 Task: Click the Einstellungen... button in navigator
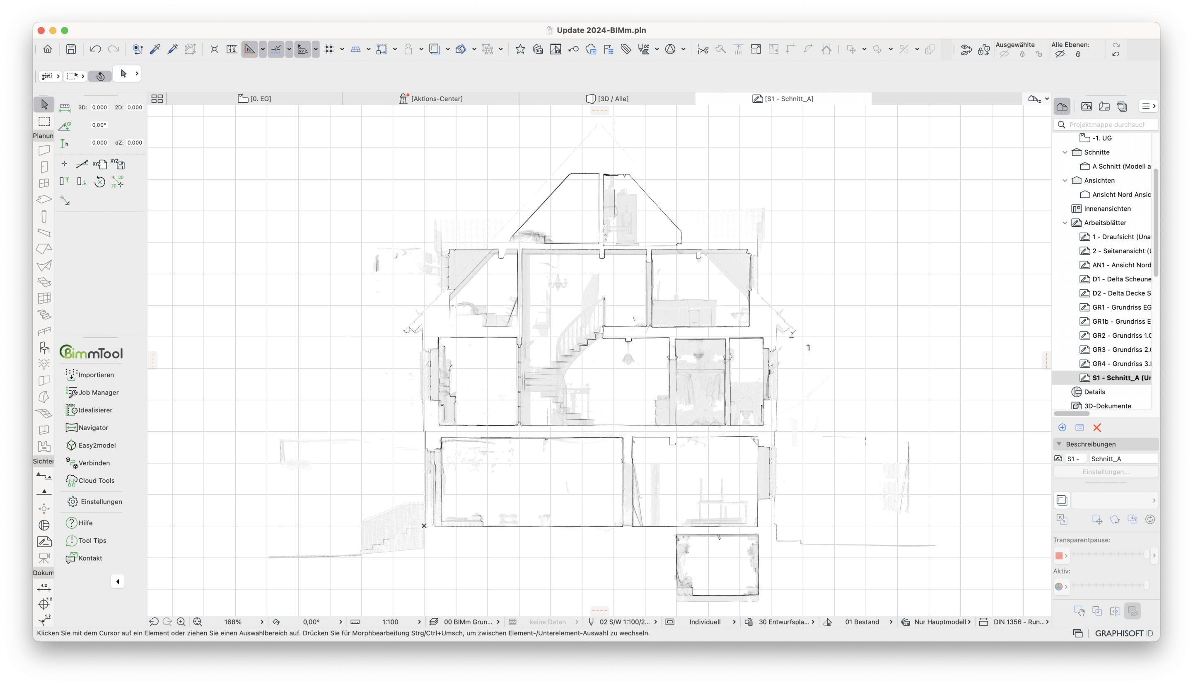pos(1105,472)
